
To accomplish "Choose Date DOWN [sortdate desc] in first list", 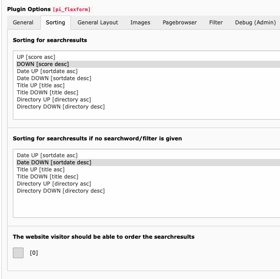I will (54, 78).
